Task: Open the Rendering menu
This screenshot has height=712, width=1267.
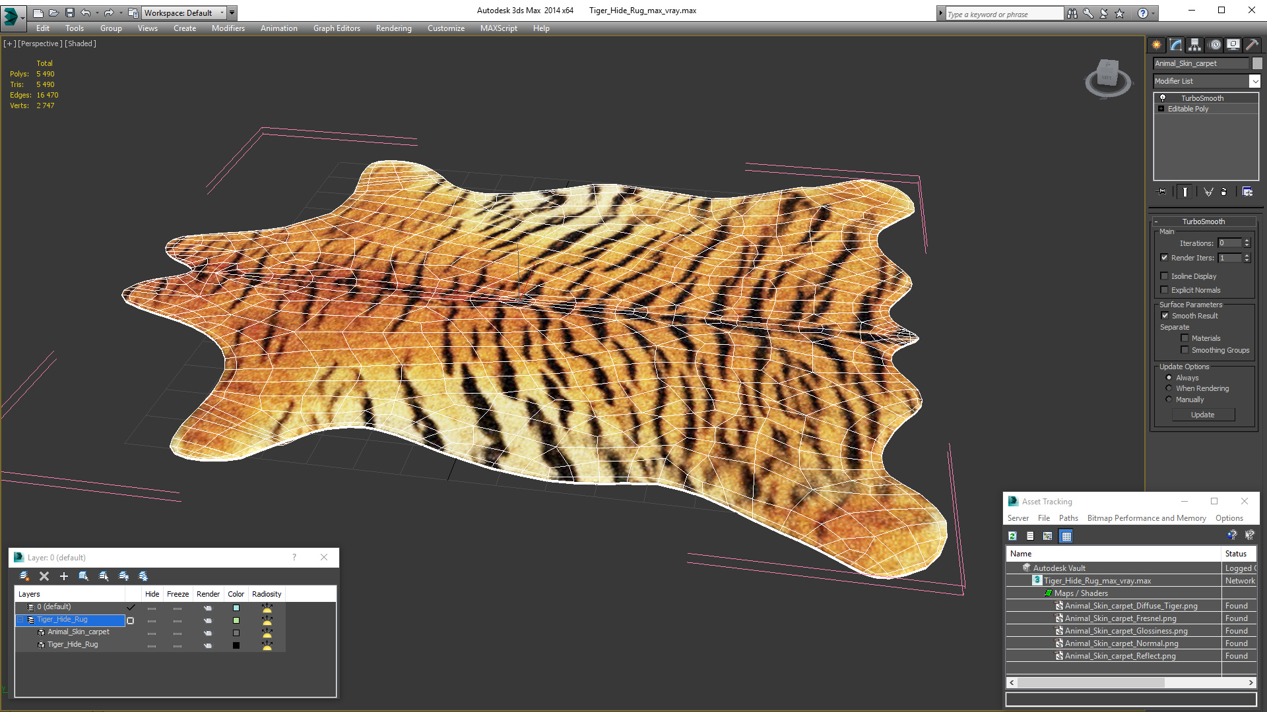Action: point(394,28)
